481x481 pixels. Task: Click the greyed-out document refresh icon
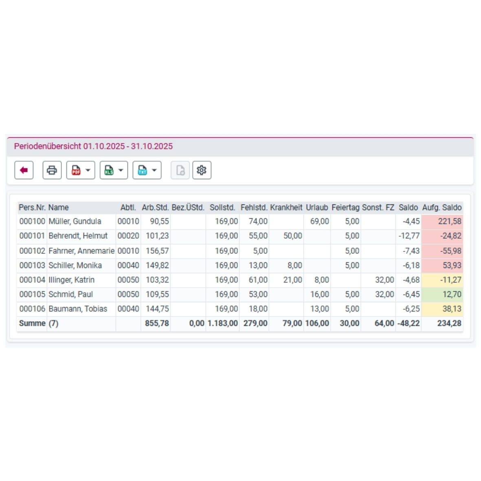180,170
